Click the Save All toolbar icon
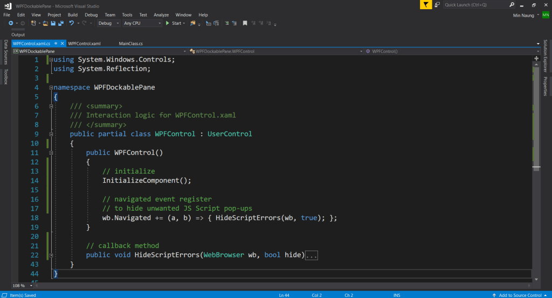Screen dimensions: 552x298 [61, 23]
